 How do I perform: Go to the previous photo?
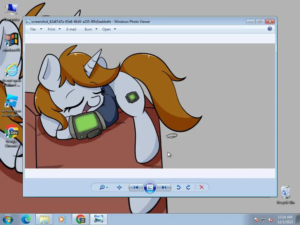(136, 187)
